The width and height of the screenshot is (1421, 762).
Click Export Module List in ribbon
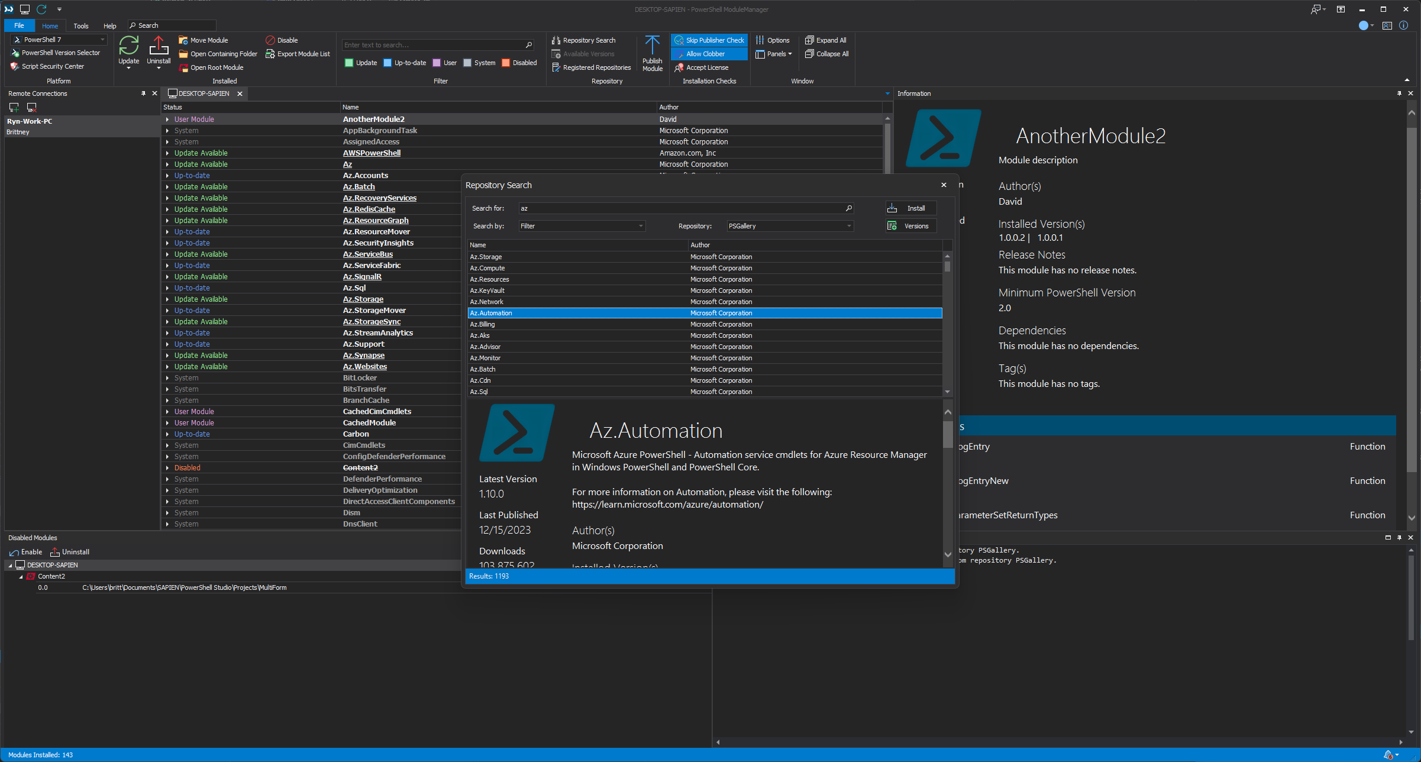click(x=298, y=54)
